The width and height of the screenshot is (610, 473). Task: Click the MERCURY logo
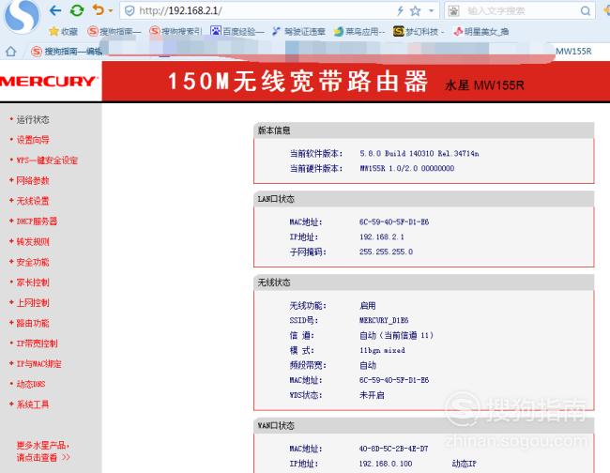(x=49, y=82)
